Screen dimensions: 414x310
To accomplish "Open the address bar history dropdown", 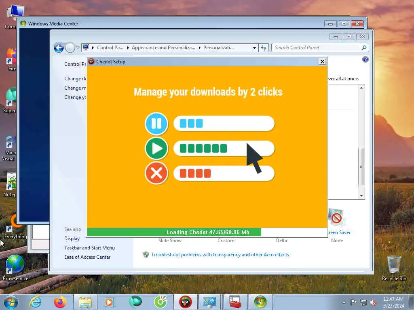I will [x=254, y=48].
